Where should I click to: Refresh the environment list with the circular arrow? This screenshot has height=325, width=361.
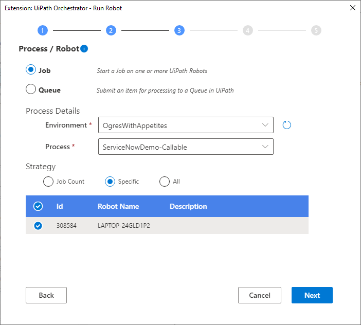[286, 125]
